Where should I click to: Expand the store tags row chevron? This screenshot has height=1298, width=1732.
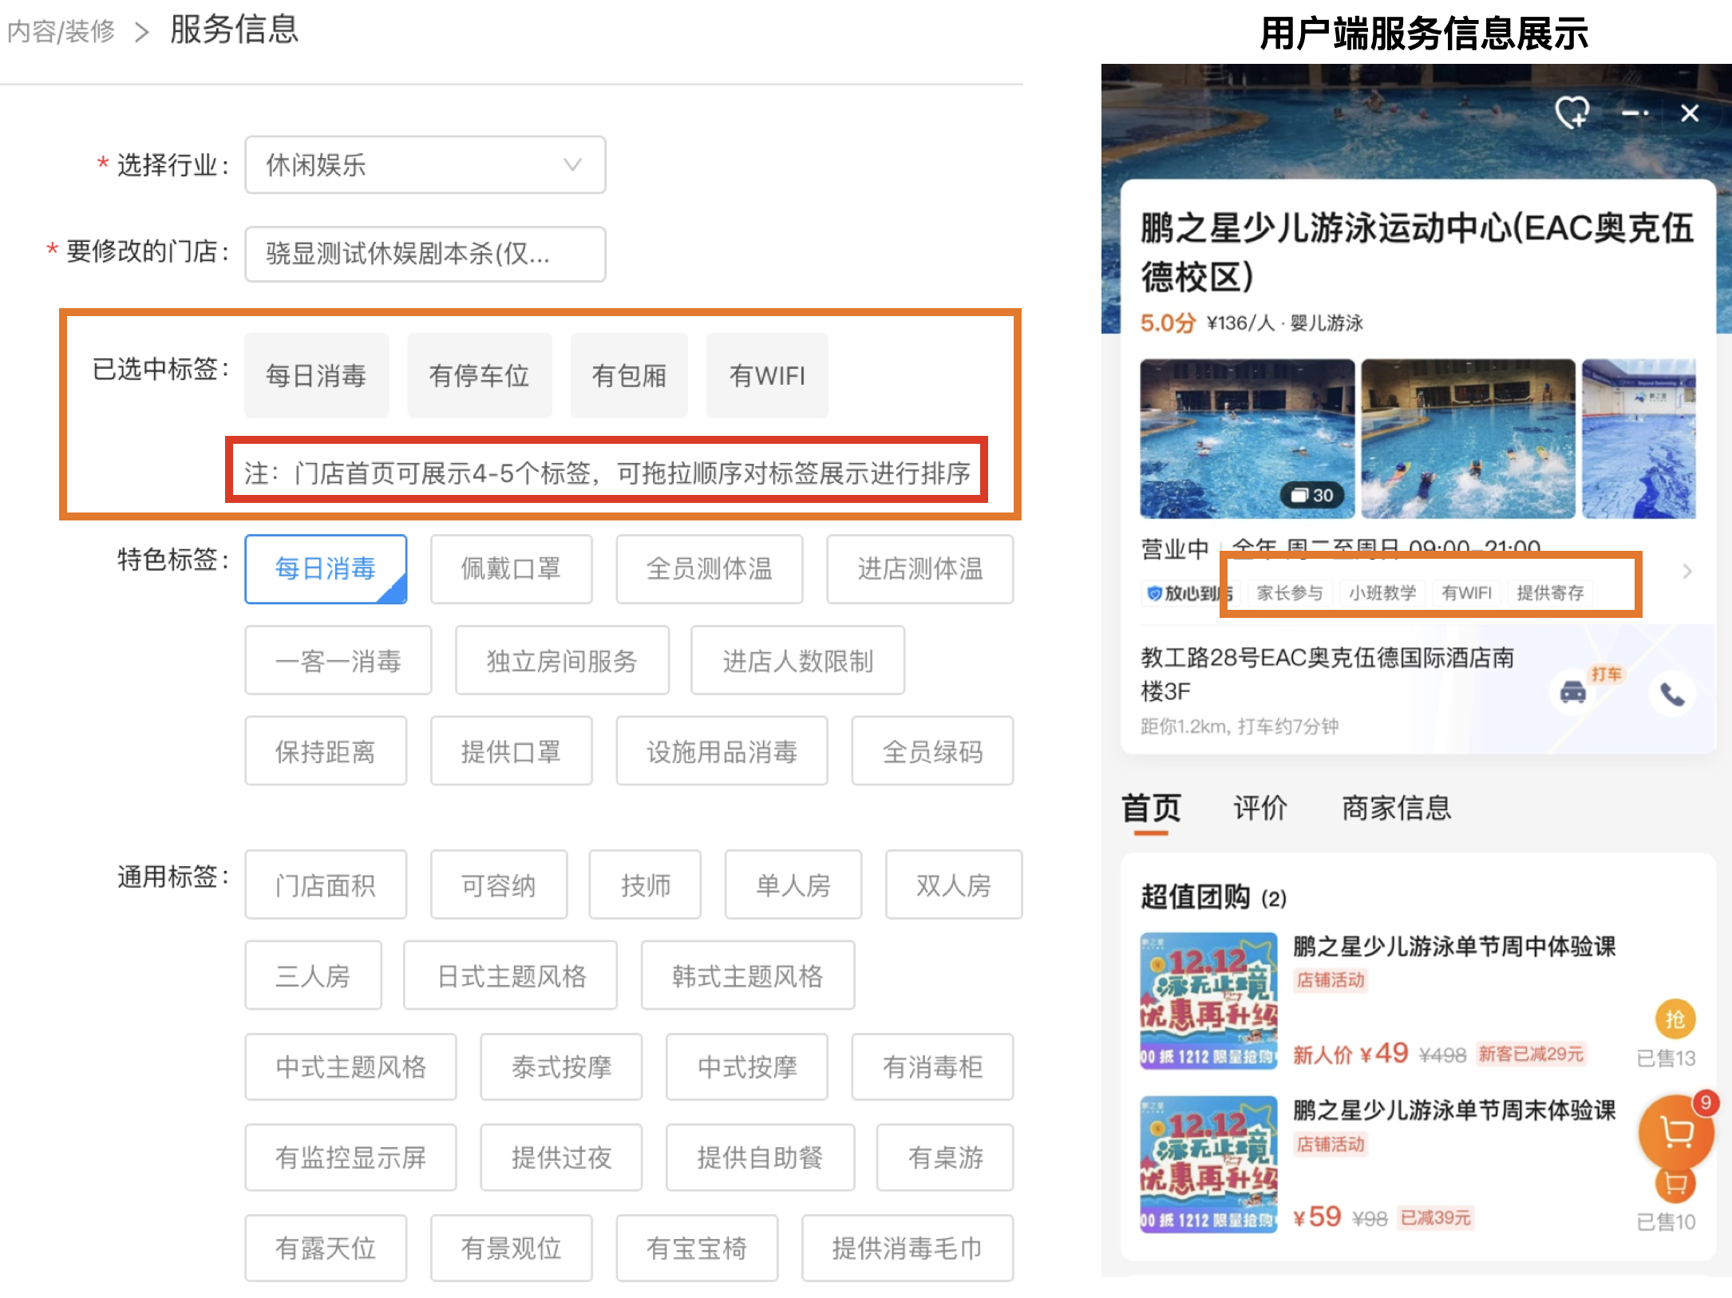(x=1687, y=571)
